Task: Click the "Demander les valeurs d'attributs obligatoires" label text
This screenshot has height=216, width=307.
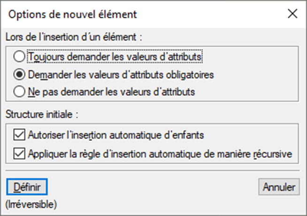Action: click(x=121, y=74)
